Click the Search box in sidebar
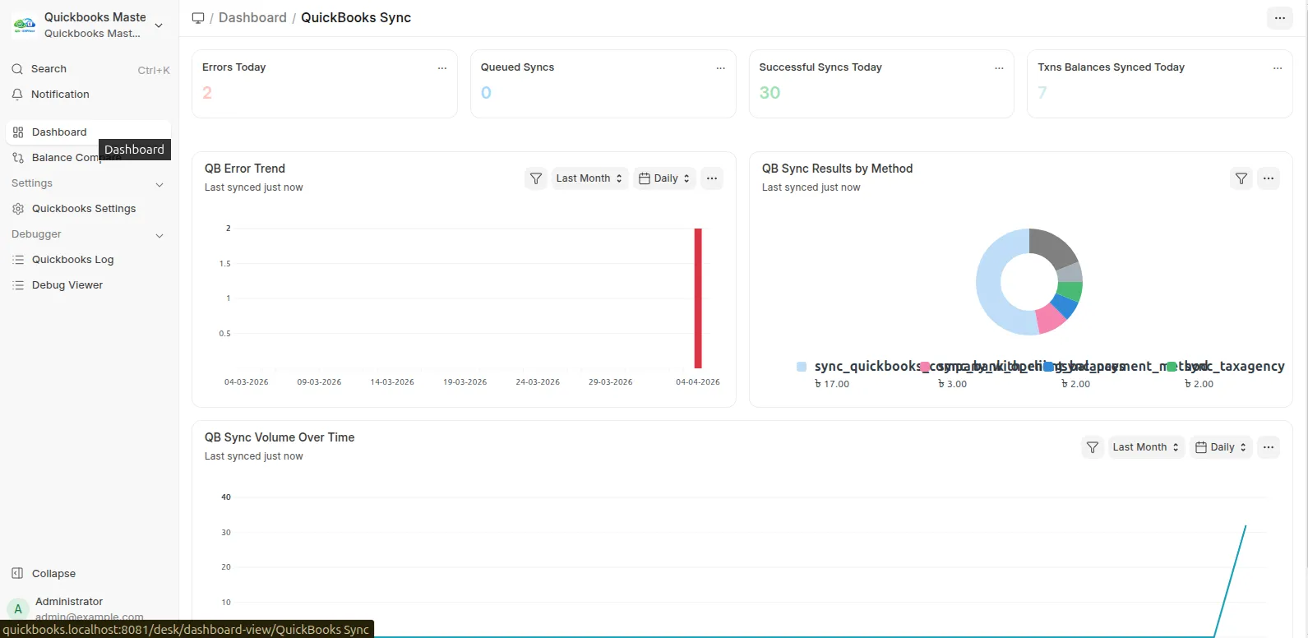 89,69
